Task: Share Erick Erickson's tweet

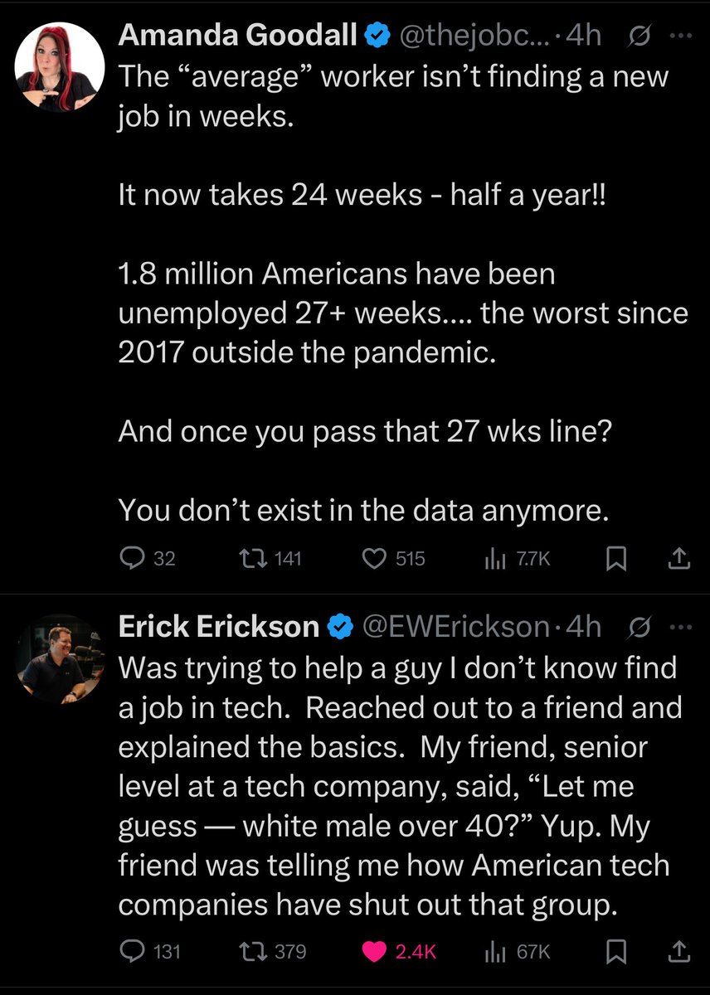Action: click(x=678, y=952)
